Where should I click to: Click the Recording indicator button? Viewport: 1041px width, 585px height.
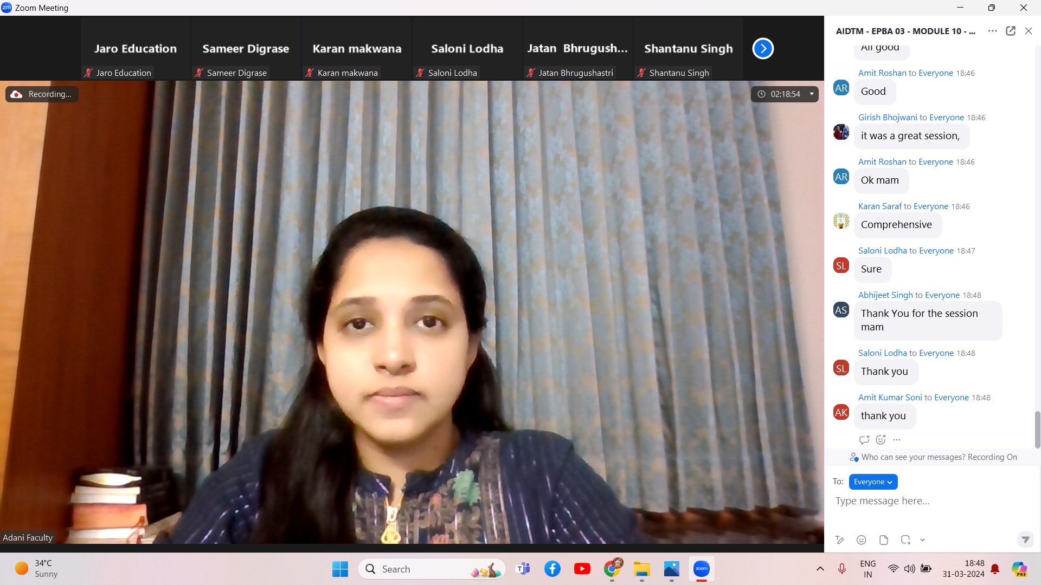[42, 94]
